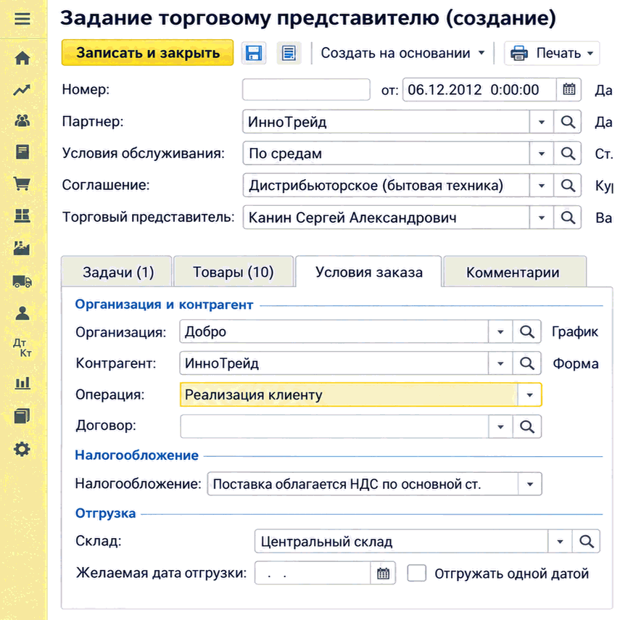
Task: Open the Партнер magnifier lookup
Action: (567, 122)
